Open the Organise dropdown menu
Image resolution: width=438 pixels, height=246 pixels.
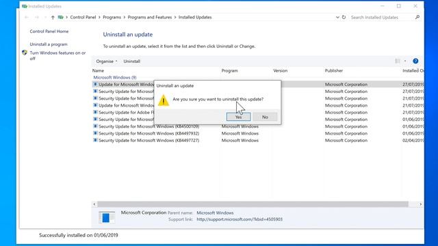107,61
